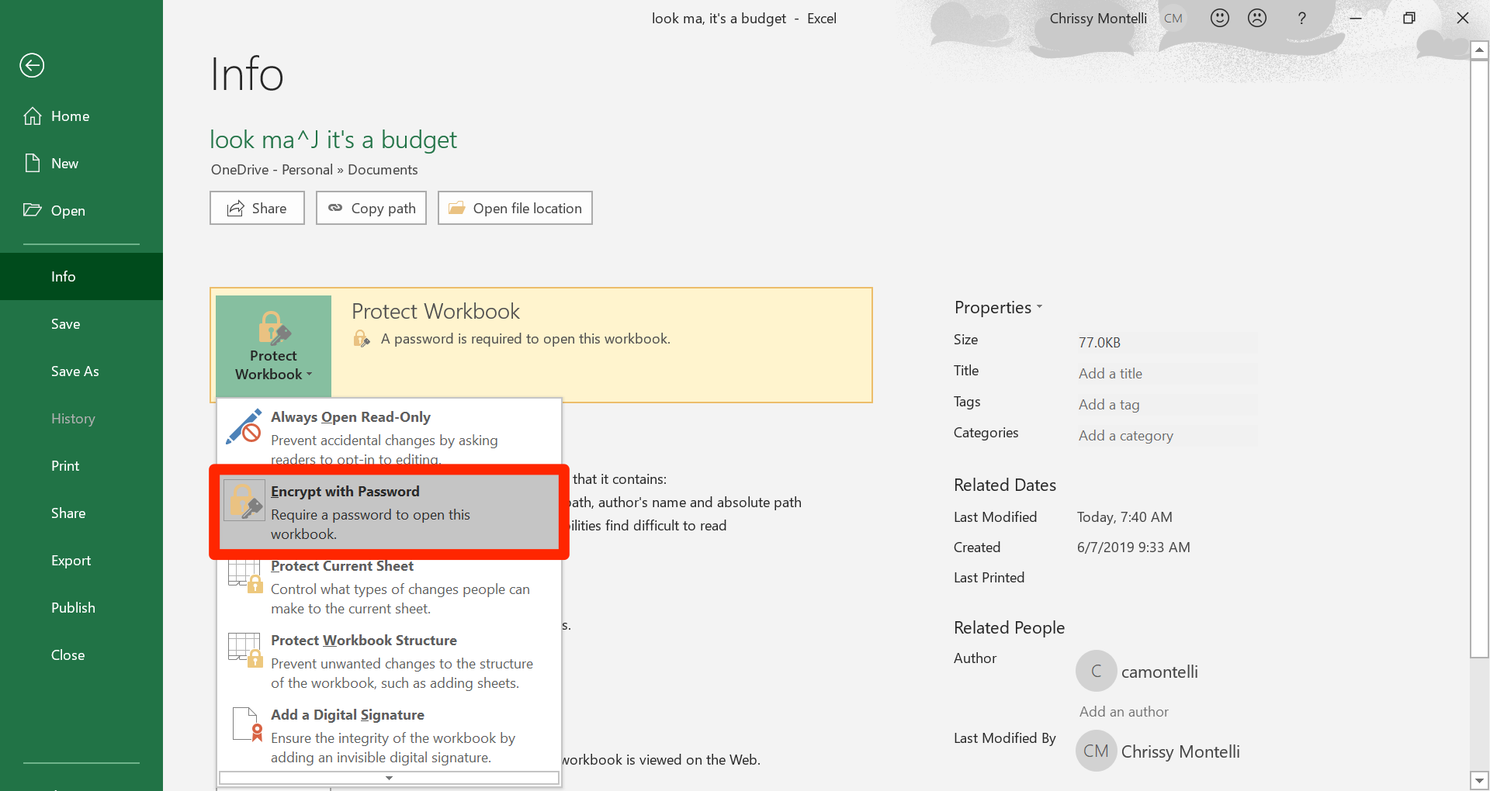Choose Protect Workbook Structure option

tap(390, 661)
